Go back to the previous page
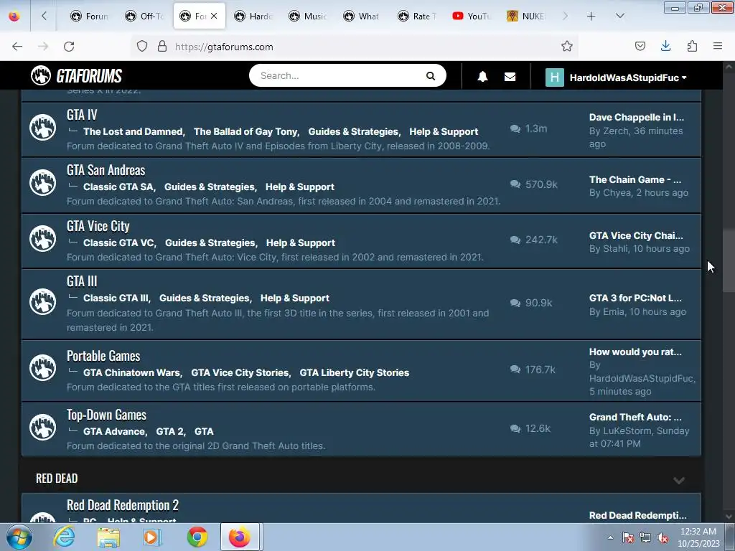This screenshot has width=735, height=551. 17,46
